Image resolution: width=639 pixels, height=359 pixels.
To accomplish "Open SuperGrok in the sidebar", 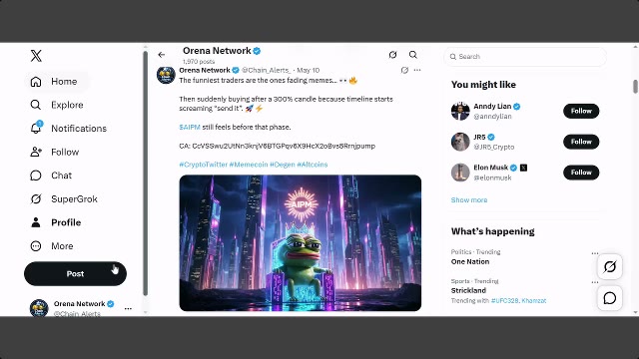I will tap(65, 199).
